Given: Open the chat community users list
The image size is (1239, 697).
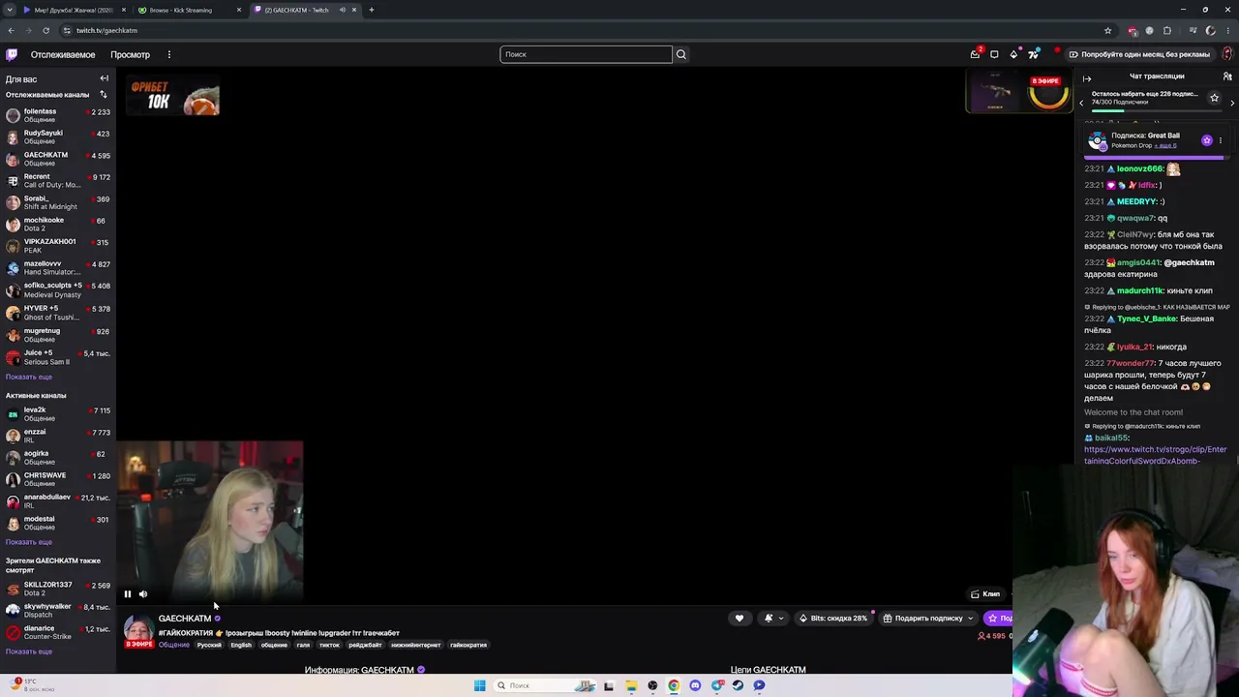Looking at the screenshot, I should coord(1227,76).
